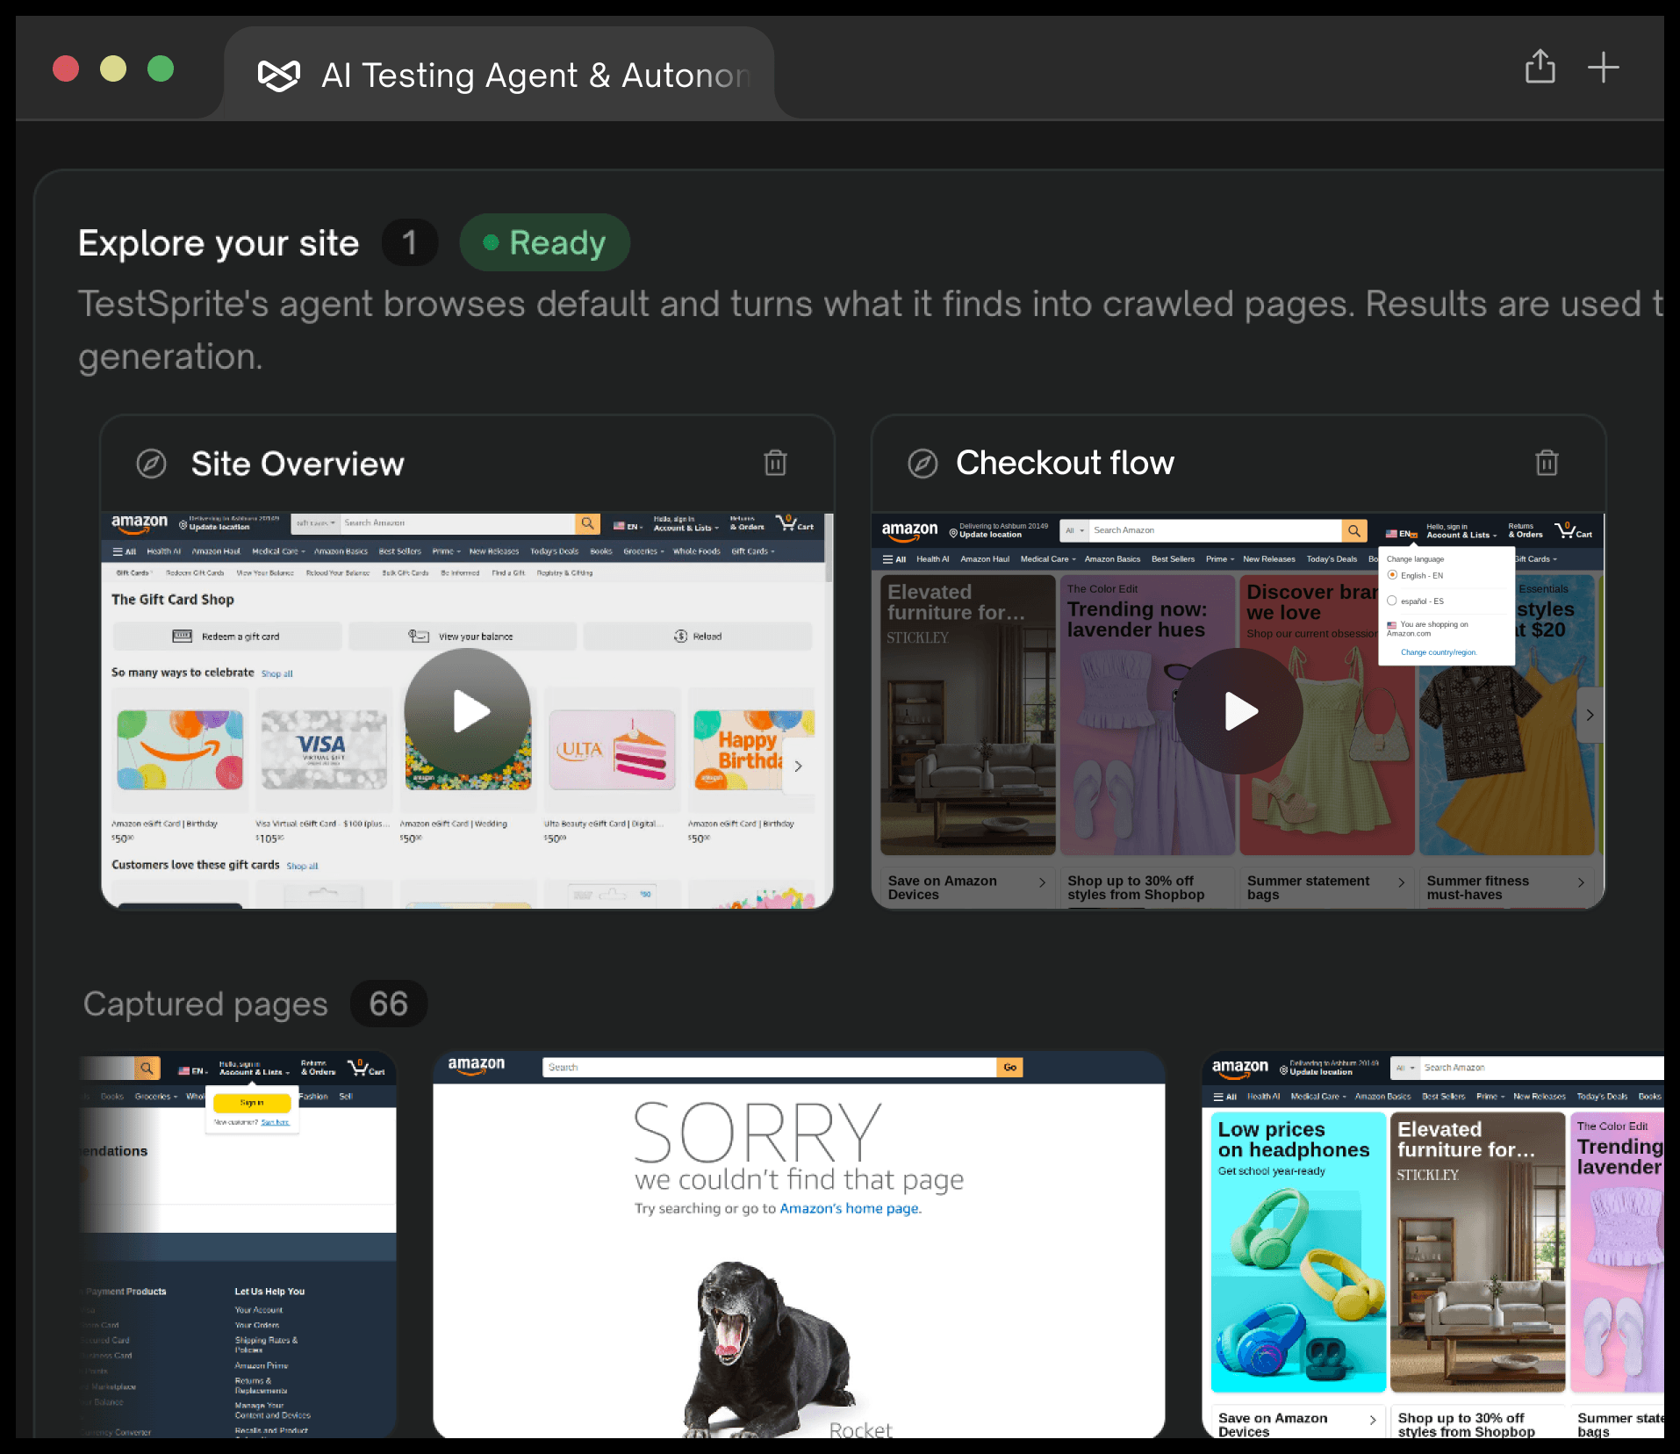Click View your balance button in preview
1680x1454 pixels.
462,636
